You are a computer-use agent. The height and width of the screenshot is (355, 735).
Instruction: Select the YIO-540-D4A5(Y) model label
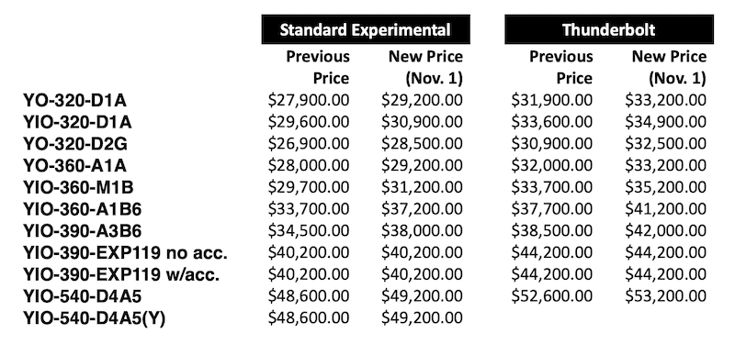pos(95,318)
